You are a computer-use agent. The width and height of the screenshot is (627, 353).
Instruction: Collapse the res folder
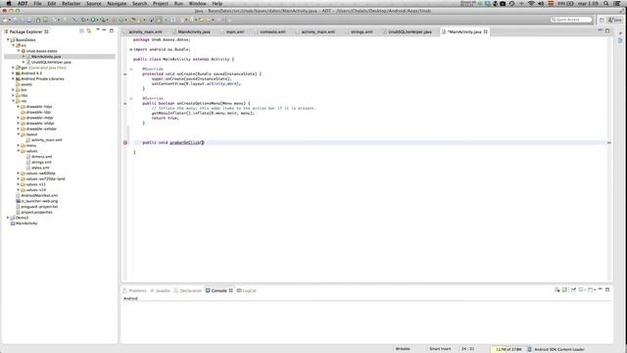tap(13, 101)
